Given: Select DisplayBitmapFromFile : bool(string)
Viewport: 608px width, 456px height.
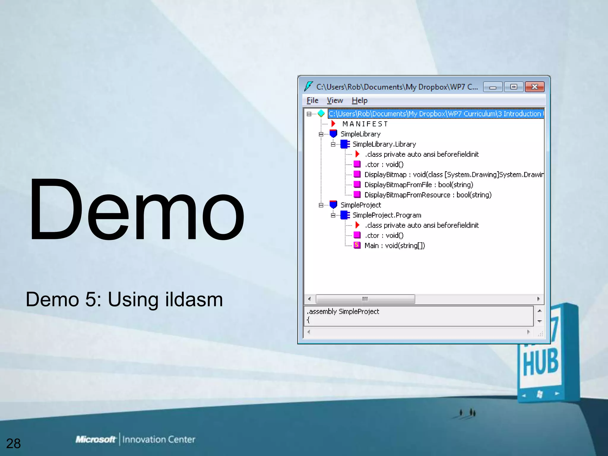Looking at the screenshot, I should (x=419, y=185).
